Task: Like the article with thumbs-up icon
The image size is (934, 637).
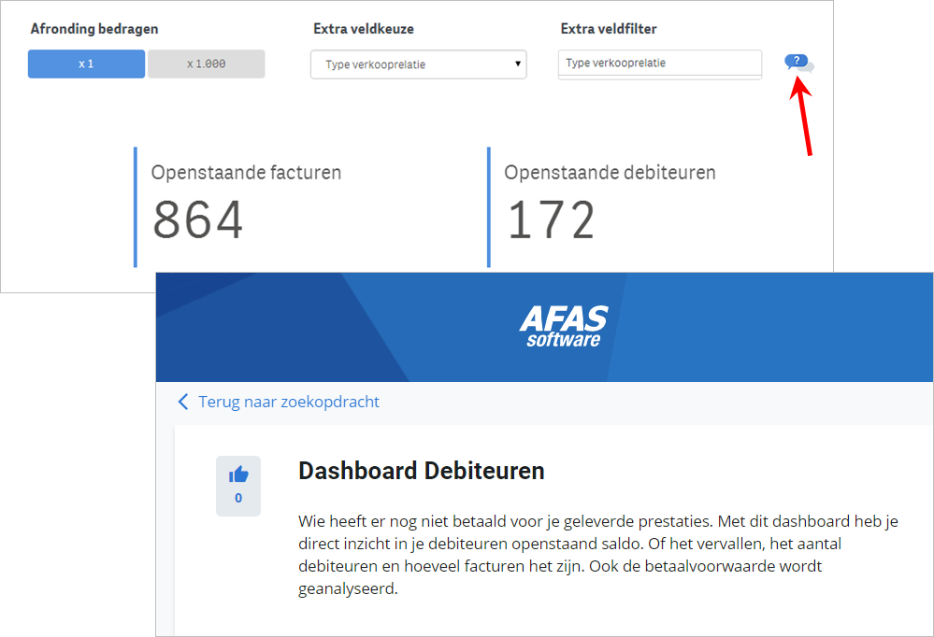Action: [x=238, y=474]
